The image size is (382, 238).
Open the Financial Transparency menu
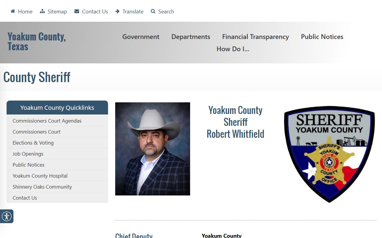(255, 37)
